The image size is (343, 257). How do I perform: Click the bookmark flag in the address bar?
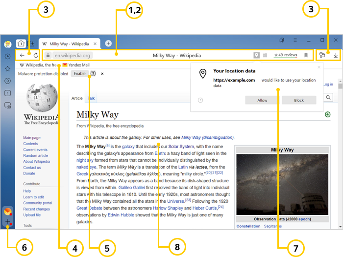click(x=306, y=56)
